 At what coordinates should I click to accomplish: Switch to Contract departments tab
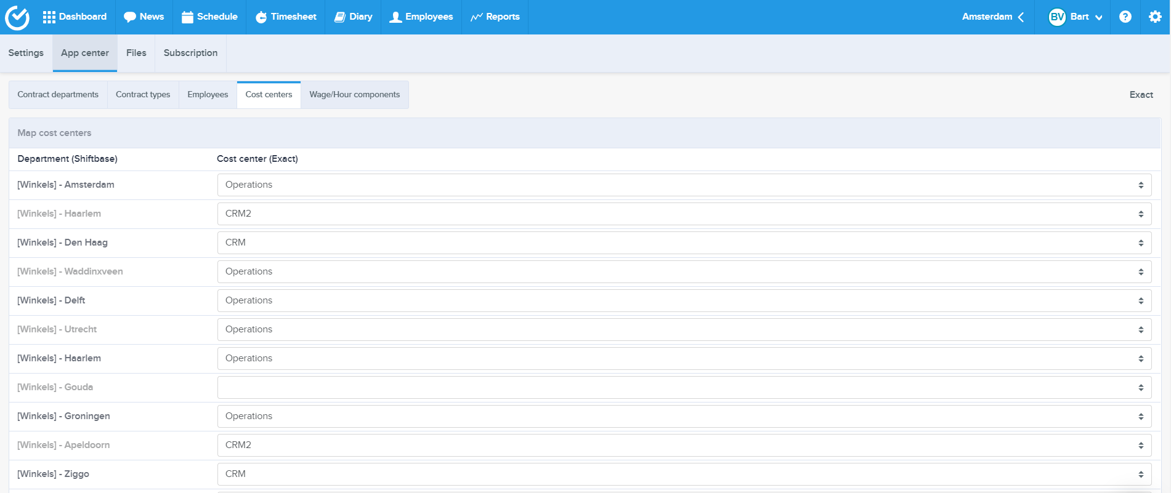(58, 95)
